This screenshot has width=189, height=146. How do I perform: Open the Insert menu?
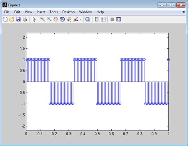(x=41, y=12)
